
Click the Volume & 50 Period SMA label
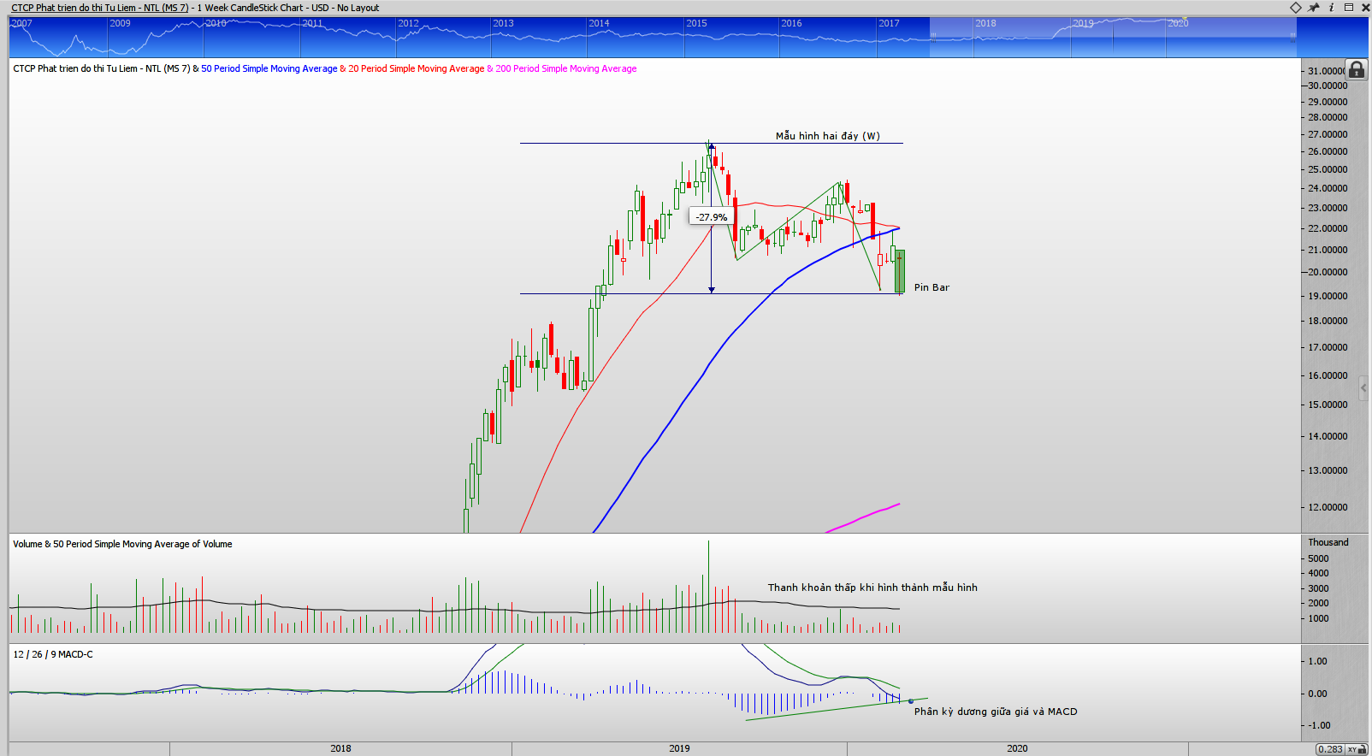(x=122, y=544)
